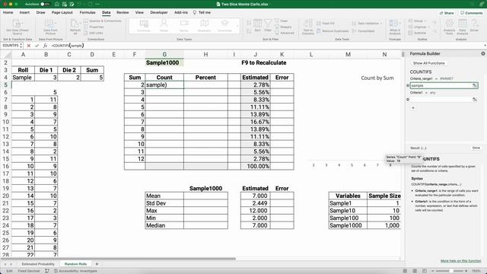Viewport: 487px width, 274px height.
Task: Click the Subtotal icon
Action: (410, 33)
